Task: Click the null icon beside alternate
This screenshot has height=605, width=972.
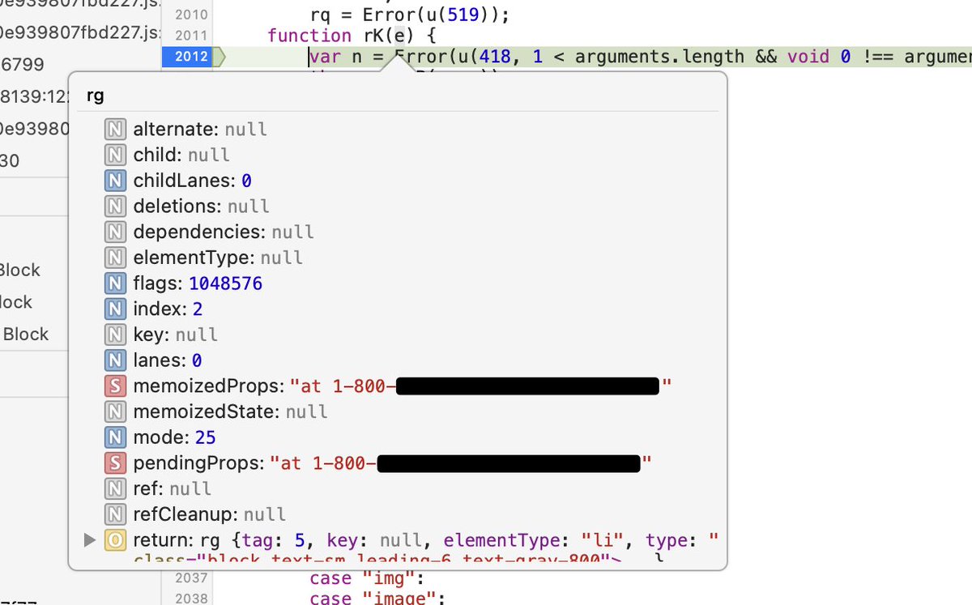Action: (116, 129)
